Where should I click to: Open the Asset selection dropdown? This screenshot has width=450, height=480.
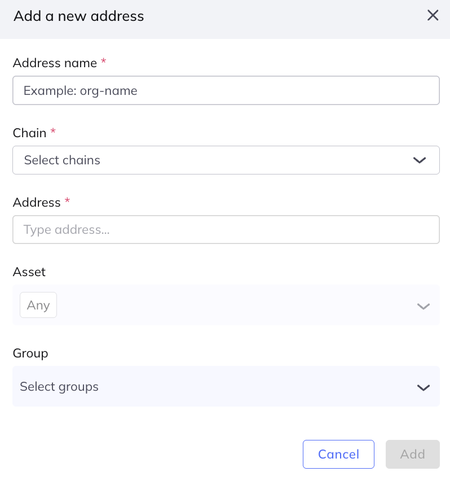click(226, 306)
